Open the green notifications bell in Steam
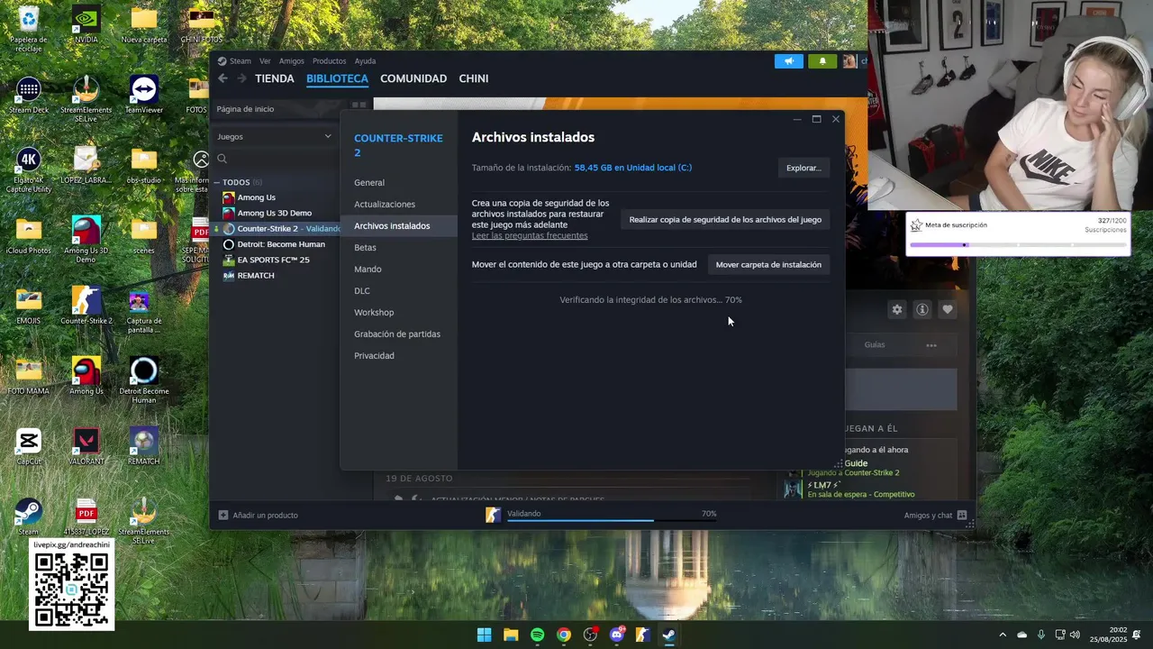This screenshot has height=649, width=1153. pyautogui.click(x=822, y=61)
